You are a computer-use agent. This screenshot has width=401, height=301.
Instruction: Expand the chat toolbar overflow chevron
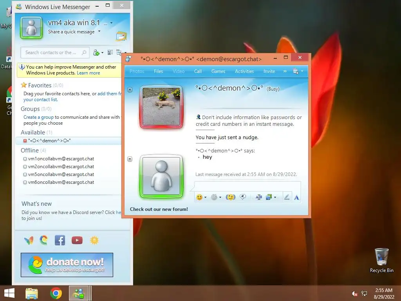(x=285, y=71)
